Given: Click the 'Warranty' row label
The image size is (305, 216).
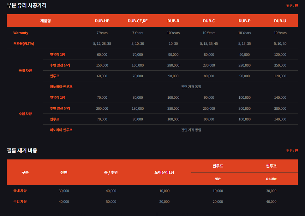Looking at the screenshot, I should pyautogui.click(x=21, y=33).
